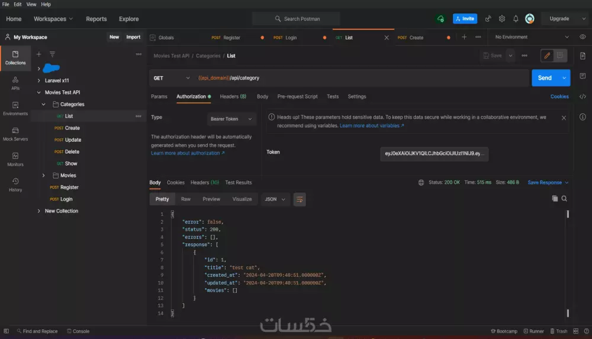Image resolution: width=592 pixels, height=339 pixels.
Task: Switch to the request Headers (8) tab
Action: click(233, 96)
